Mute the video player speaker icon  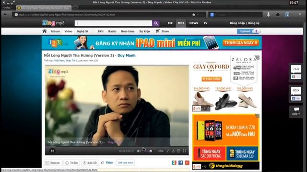139,151
